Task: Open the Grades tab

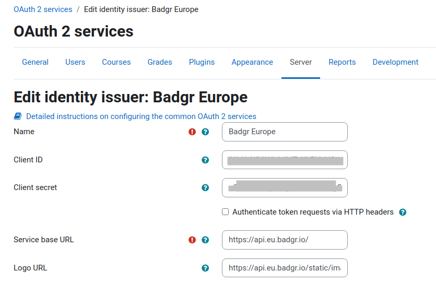Action: (x=160, y=62)
